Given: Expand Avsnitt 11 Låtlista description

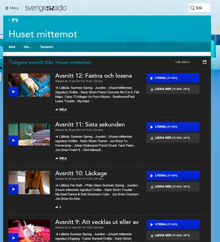Looking at the screenshot, I should (x=95, y=143).
